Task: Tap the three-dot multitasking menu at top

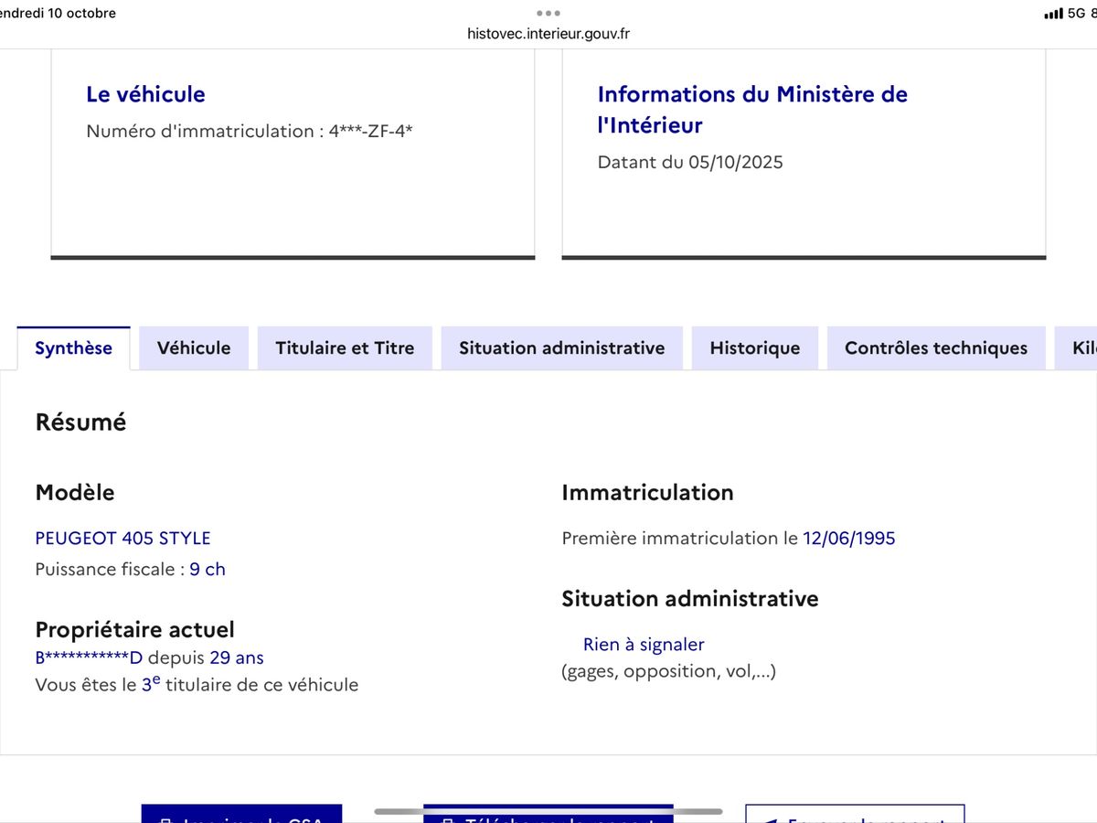Action: click(548, 13)
